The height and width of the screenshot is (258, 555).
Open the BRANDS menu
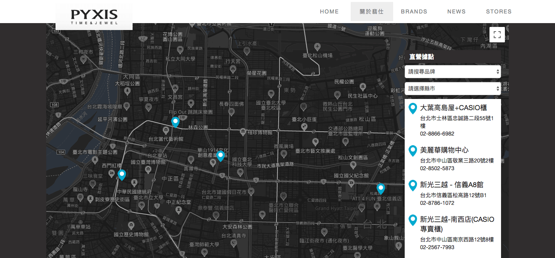(x=414, y=12)
